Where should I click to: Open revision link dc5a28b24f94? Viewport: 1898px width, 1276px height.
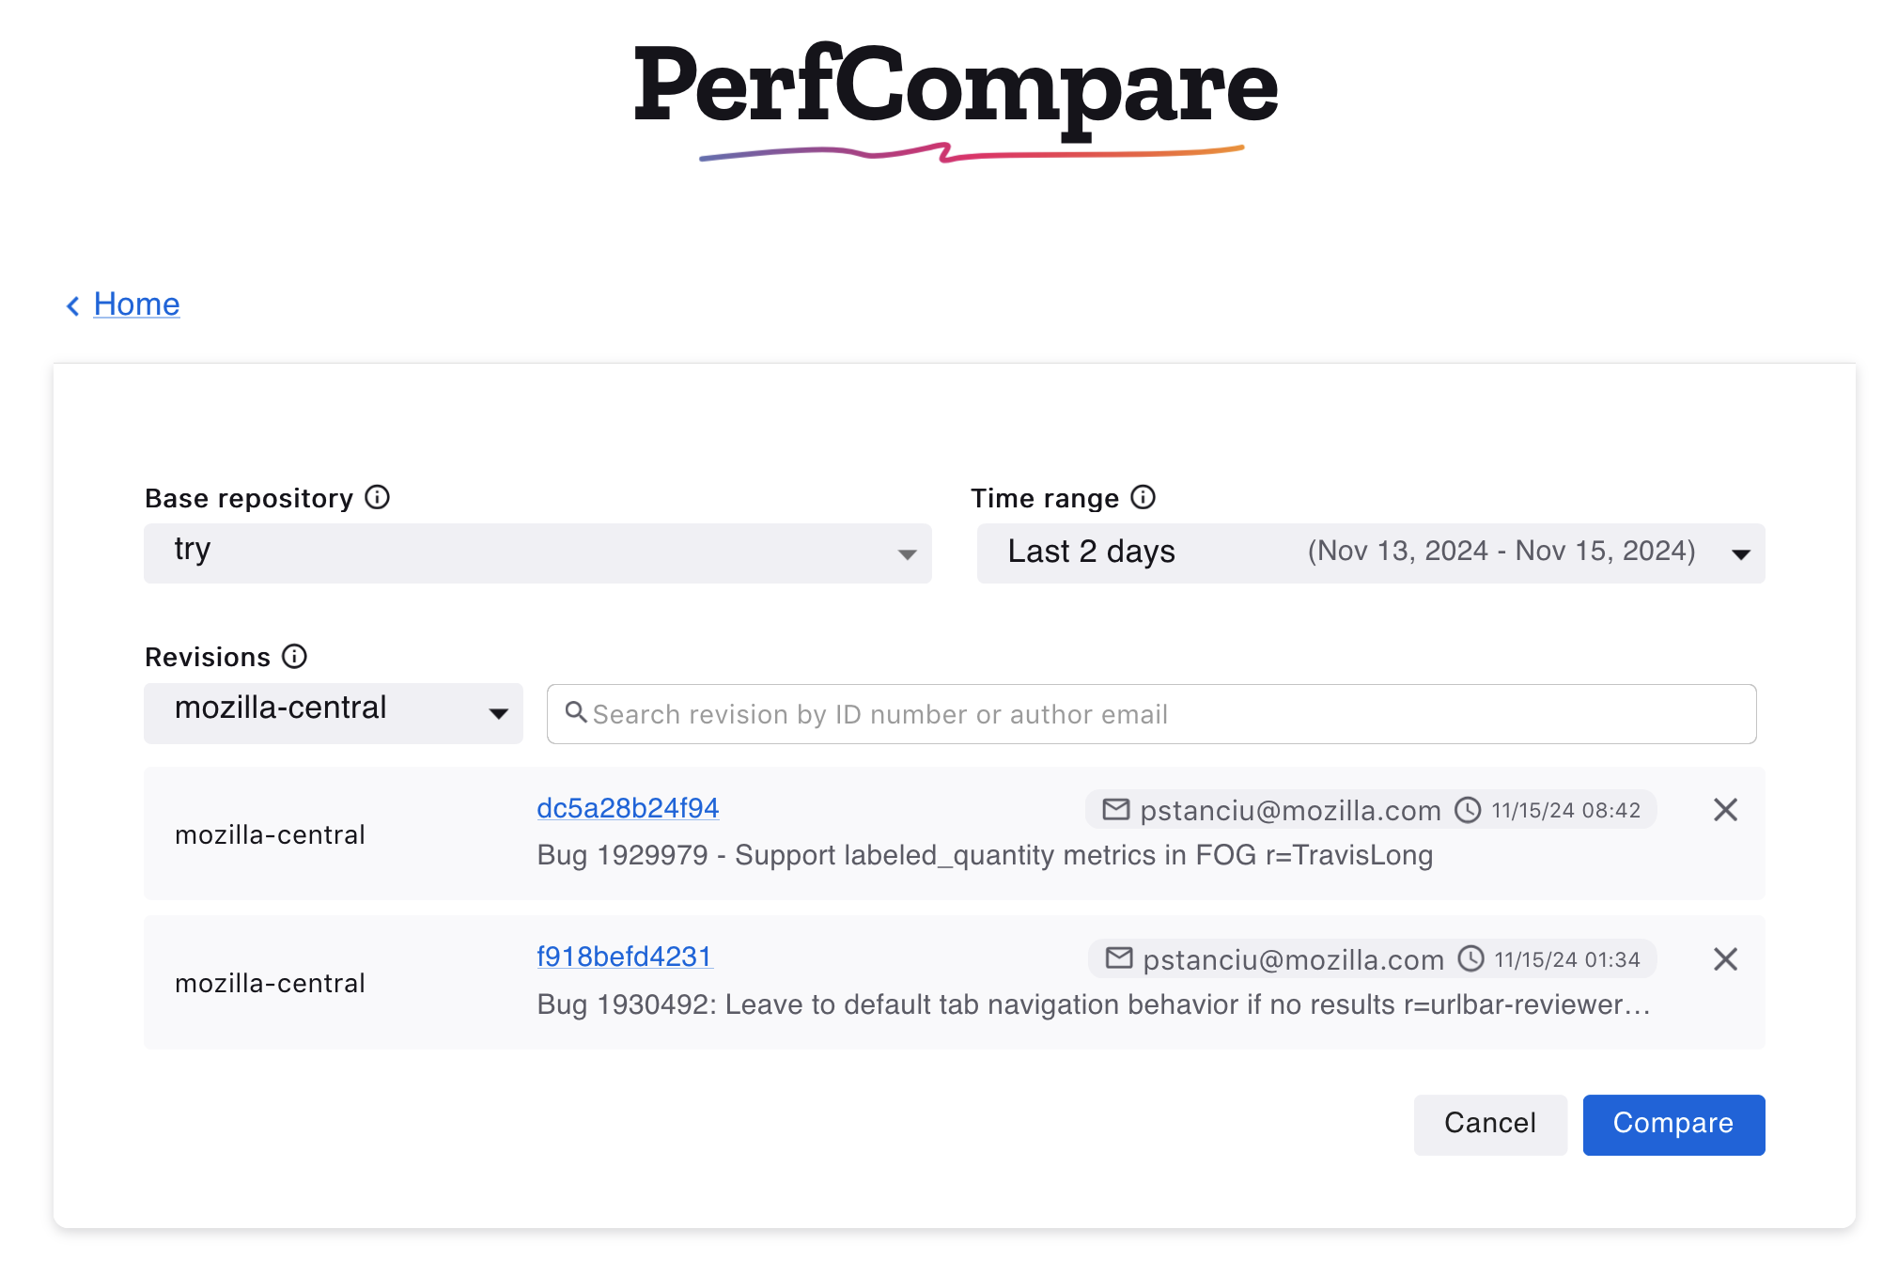click(628, 808)
